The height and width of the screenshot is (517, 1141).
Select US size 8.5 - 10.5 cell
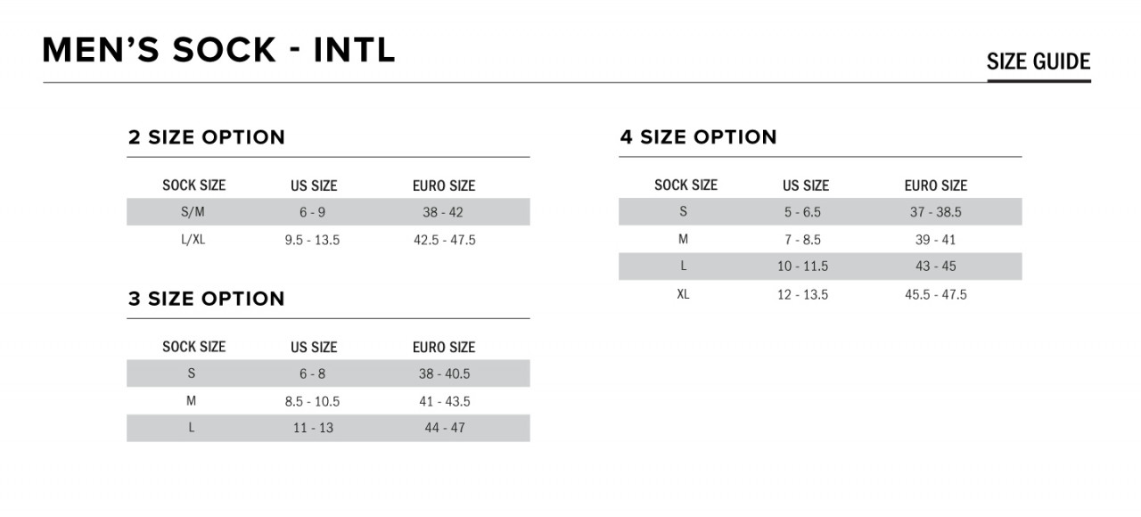[x=312, y=402]
